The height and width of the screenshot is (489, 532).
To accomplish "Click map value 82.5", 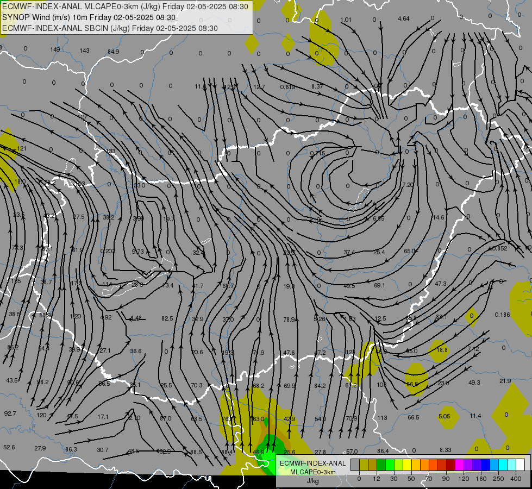I will (x=167, y=318).
